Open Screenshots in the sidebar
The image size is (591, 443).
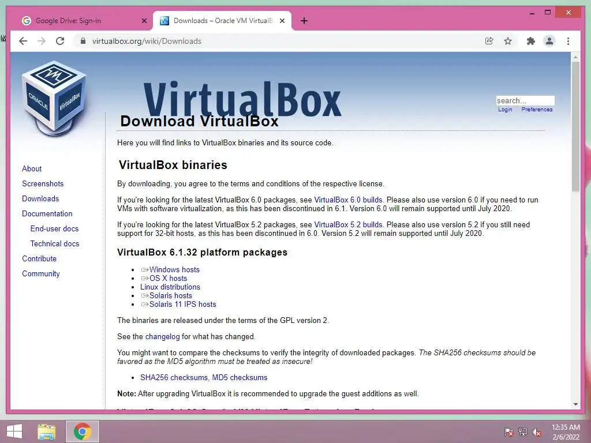tap(43, 184)
